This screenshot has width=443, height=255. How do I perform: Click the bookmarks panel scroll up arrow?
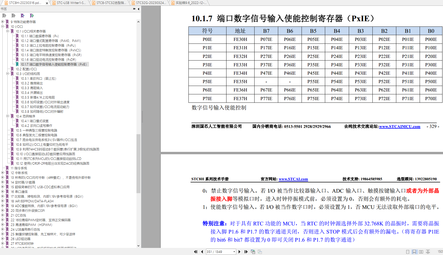click(x=138, y=22)
